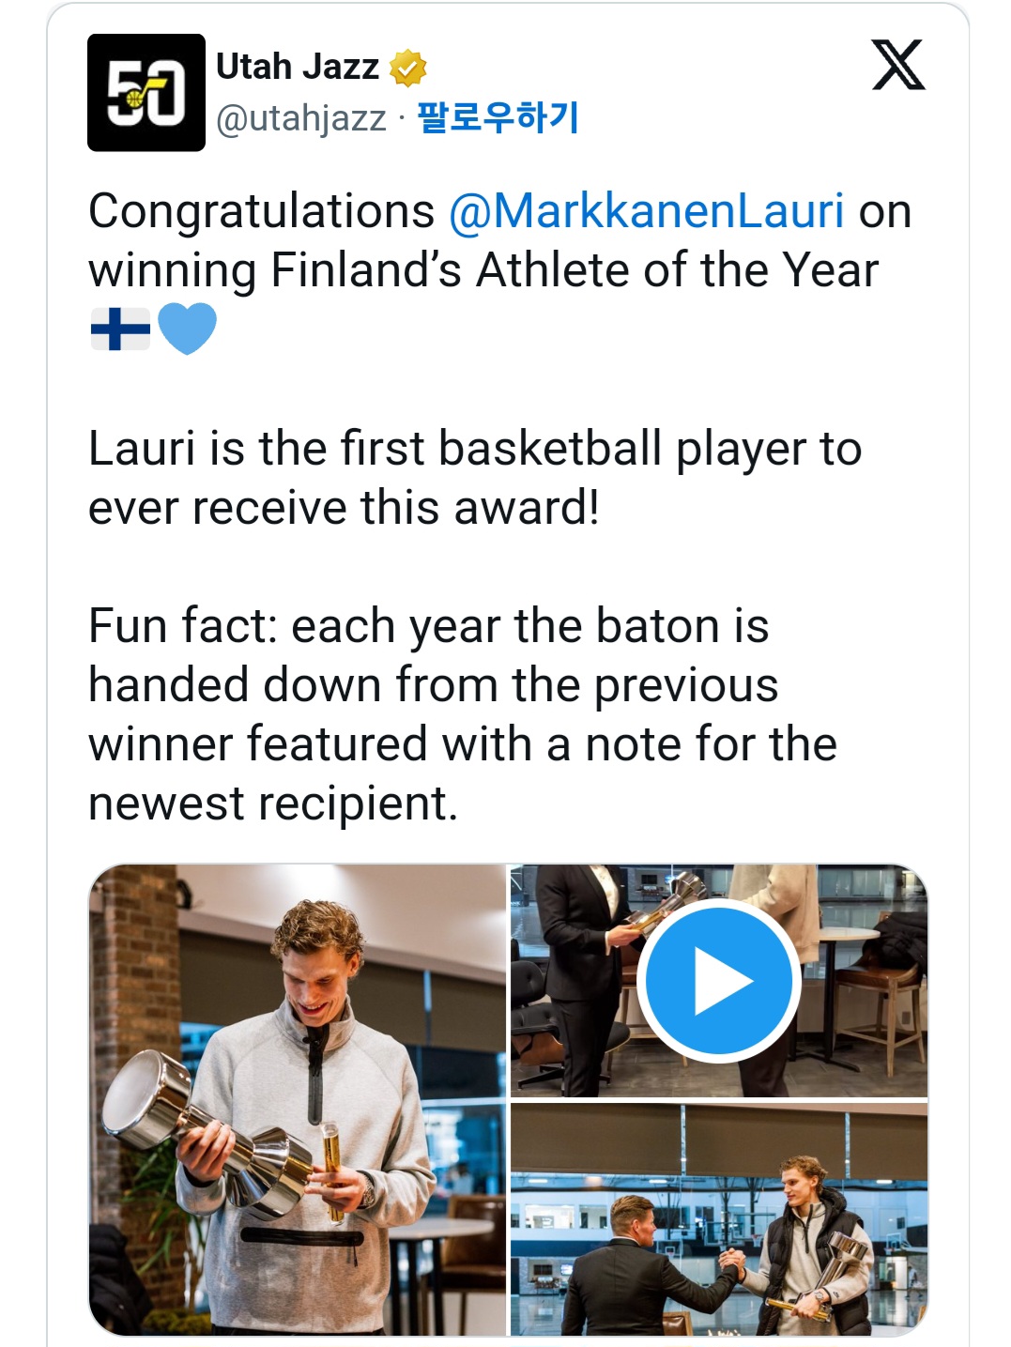Click the blue heart emoji
The height and width of the screenshot is (1347, 1011).
(187, 329)
